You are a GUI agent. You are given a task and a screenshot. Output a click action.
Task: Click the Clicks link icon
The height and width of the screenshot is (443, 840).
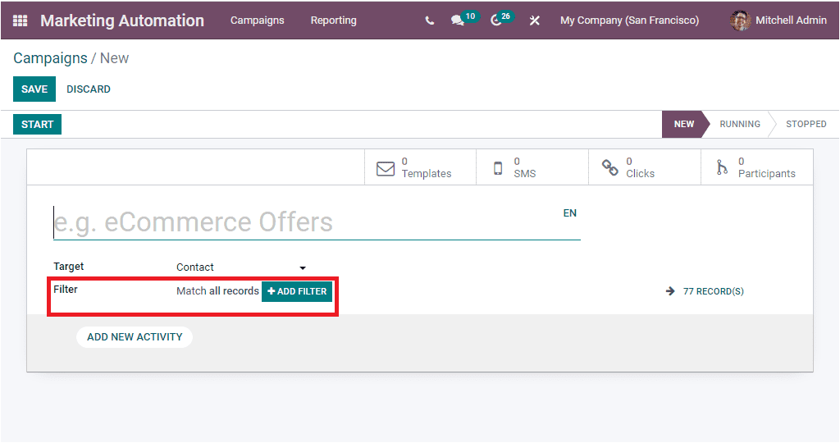pos(609,167)
